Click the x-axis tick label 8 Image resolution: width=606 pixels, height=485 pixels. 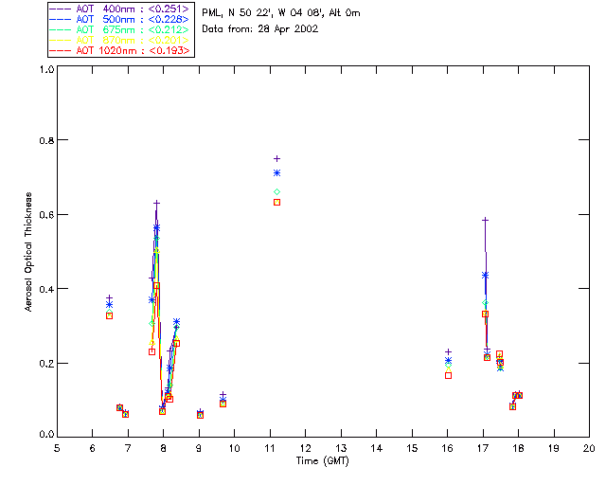click(163, 448)
